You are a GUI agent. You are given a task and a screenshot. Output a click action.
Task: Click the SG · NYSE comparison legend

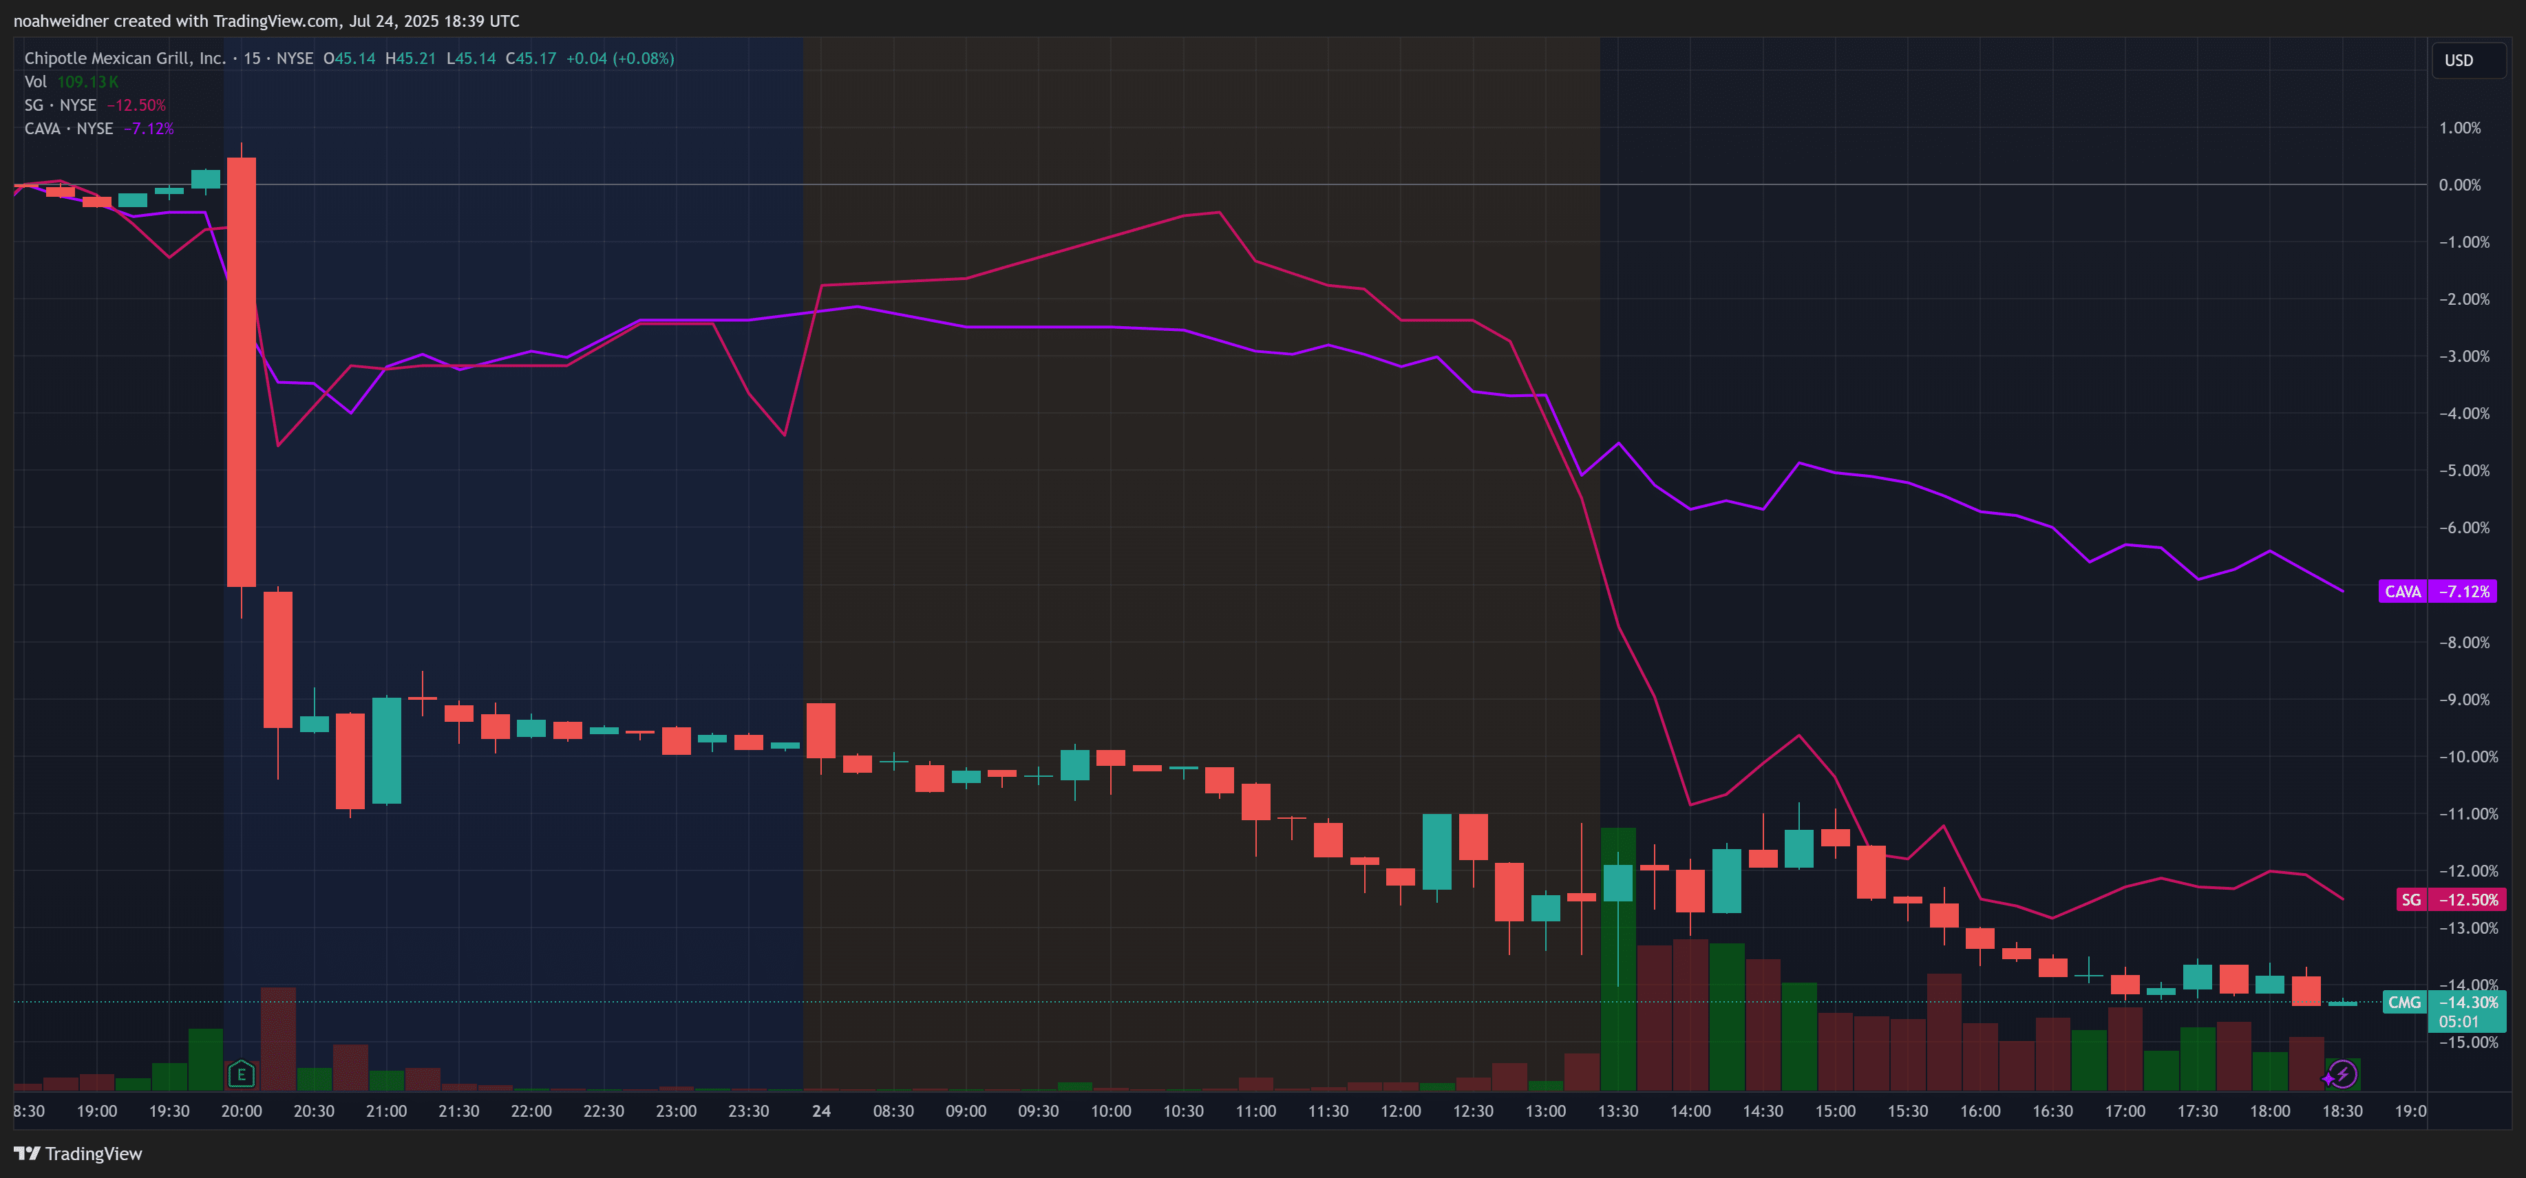click(60, 105)
